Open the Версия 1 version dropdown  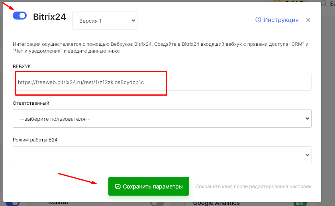tap(105, 21)
